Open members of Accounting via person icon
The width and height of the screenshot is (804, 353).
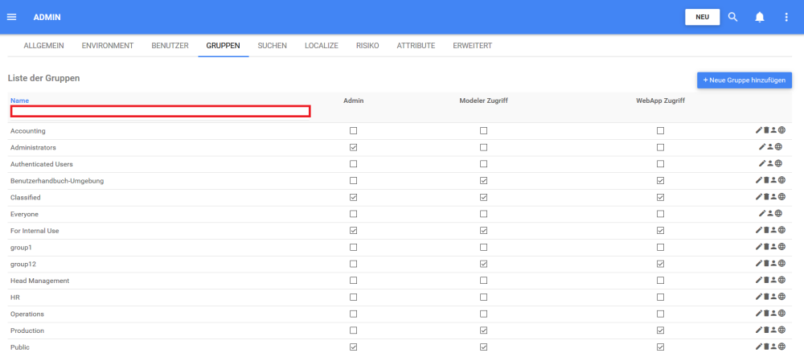click(x=773, y=131)
